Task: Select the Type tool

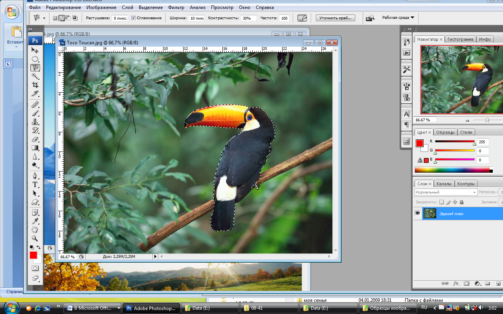Action: 35,184
